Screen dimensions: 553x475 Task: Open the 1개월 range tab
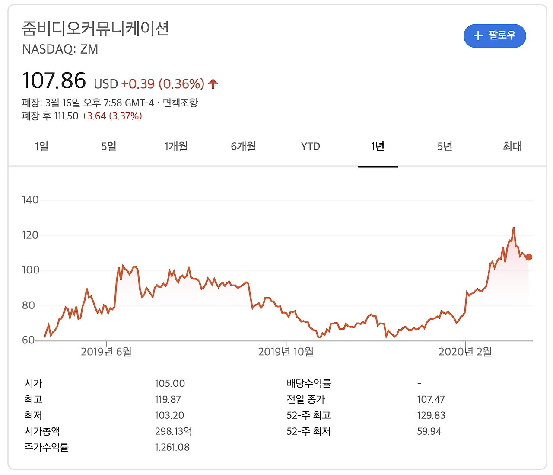(x=176, y=147)
